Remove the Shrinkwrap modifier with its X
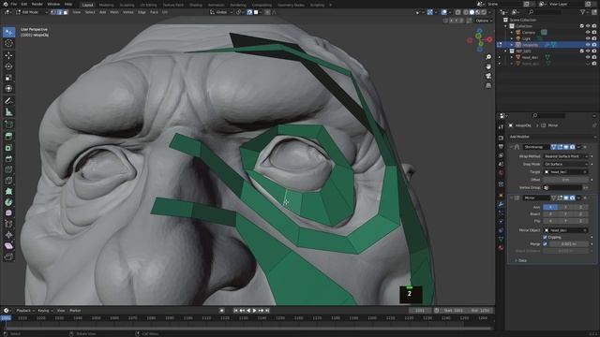The image size is (600, 337). (x=585, y=147)
